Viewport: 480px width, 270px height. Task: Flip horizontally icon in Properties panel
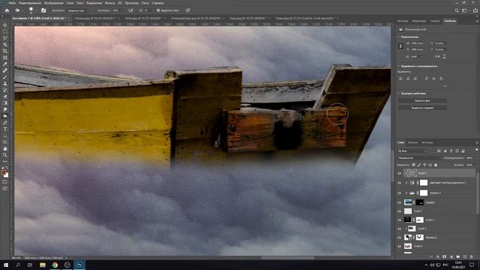click(437, 57)
